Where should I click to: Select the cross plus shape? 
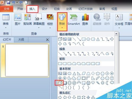click(102, 78)
